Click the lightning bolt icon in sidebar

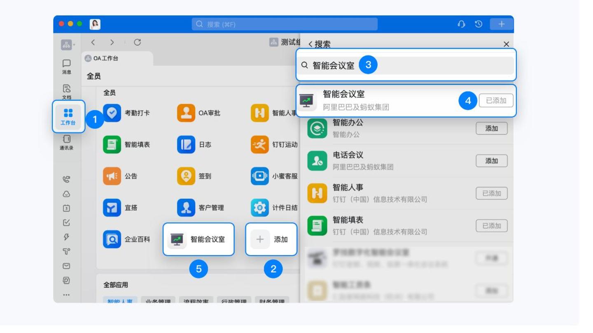(66, 237)
